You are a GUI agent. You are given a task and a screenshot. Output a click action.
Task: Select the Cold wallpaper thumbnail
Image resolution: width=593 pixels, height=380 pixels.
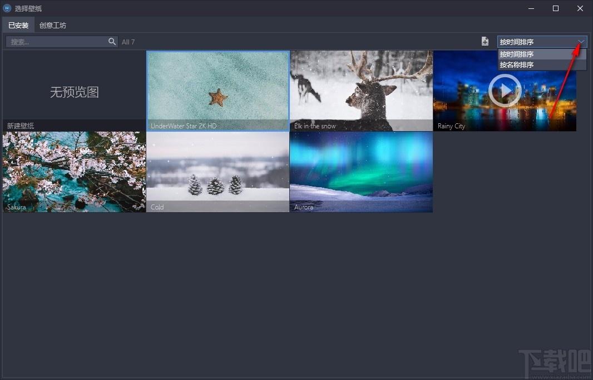pos(218,172)
